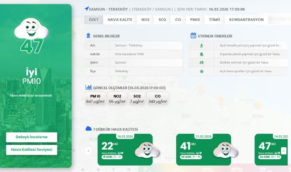Click the bar chart icon beside Güncel Ölçümler

pyautogui.click(x=88, y=88)
